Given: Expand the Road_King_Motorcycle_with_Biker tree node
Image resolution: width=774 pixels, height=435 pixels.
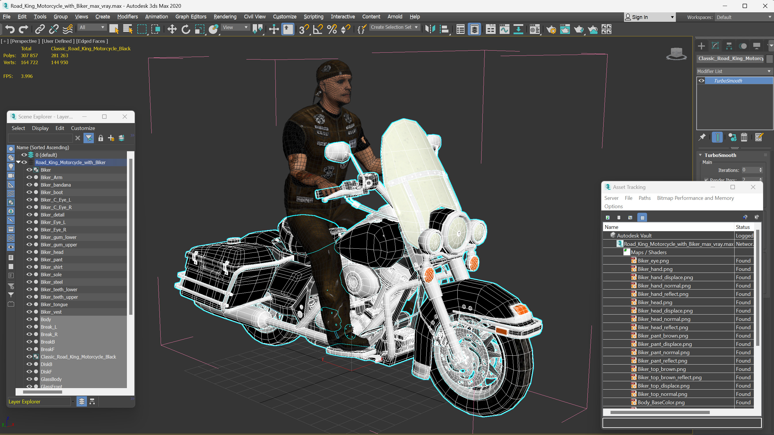Looking at the screenshot, I should click(x=19, y=162).
